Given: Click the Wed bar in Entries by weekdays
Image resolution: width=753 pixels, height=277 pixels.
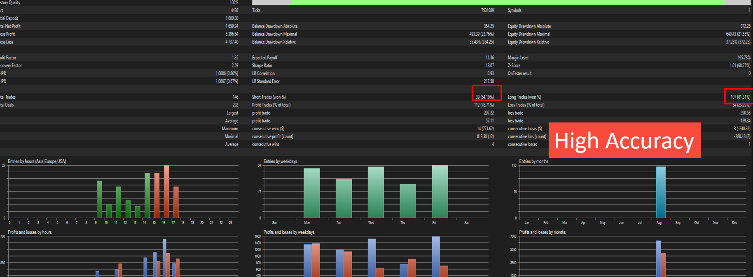Looking at the screenshot, I should pos(376,192).
